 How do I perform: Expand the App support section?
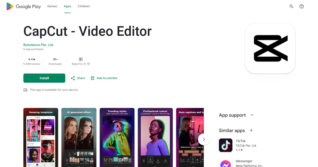(236, 115)
